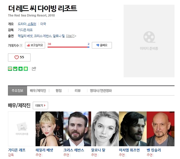Switch to the 배우/제작진 tab
This screenshot has height=159, width=180.
coord(38,91)
